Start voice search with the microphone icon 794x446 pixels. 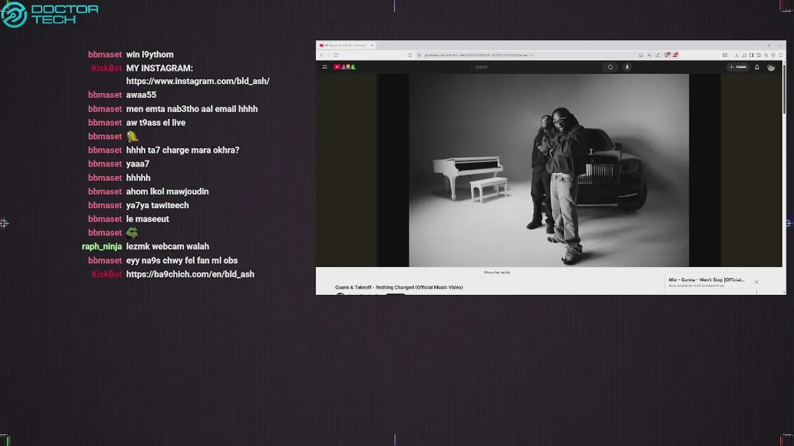pyautogui.click(x=627, y=67)
